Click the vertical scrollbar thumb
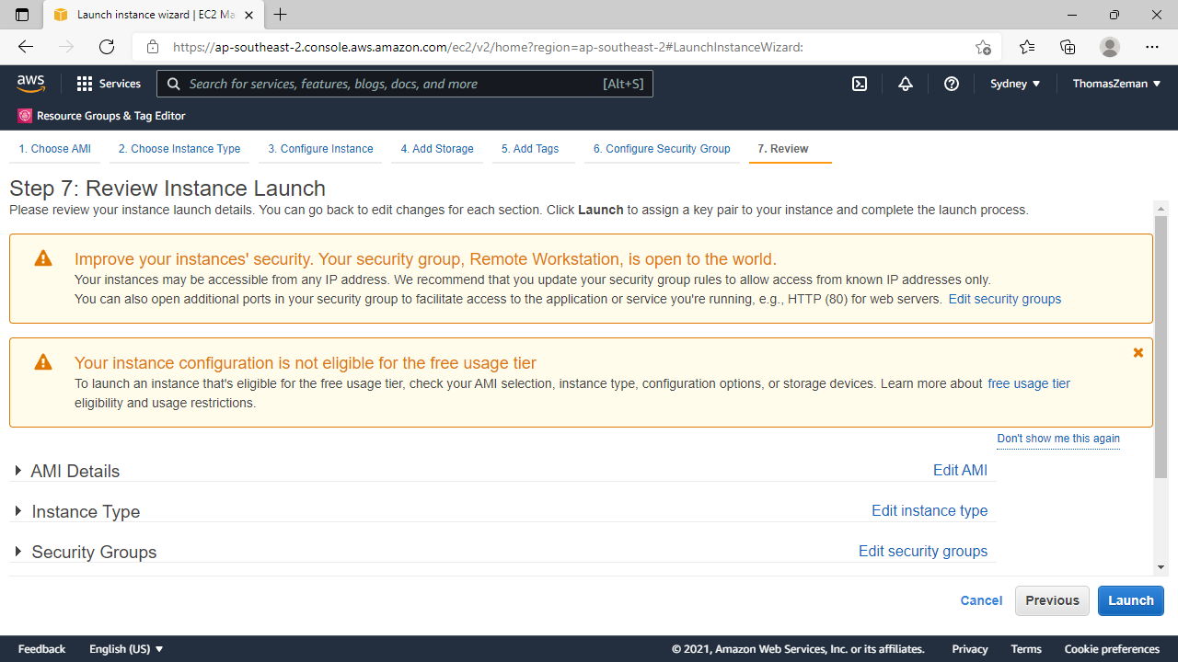The width and height of the screenshot is (1178, 662). click(x=1161, y=348)
